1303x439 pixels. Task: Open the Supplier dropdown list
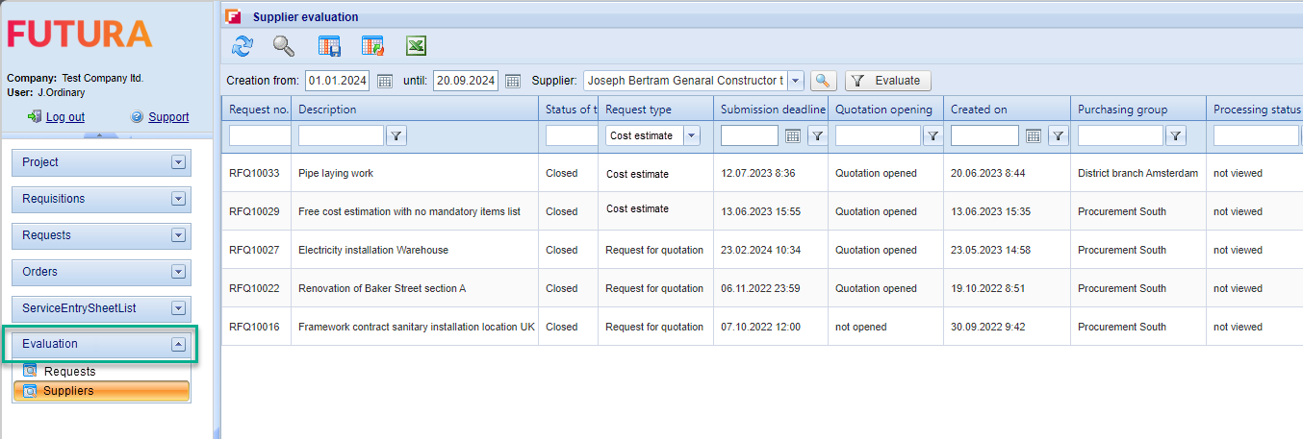[x=796, y=81]
